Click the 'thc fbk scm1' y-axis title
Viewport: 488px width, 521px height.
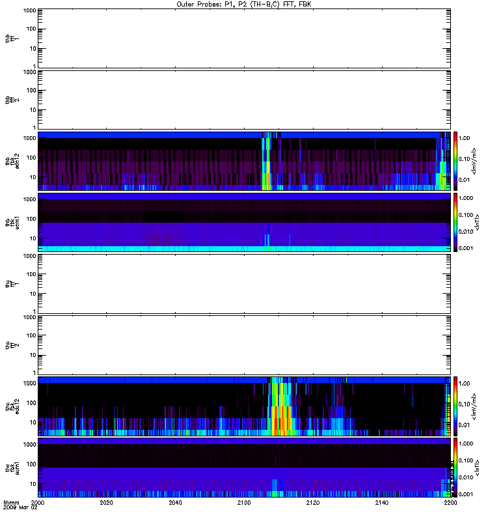click(x=12, y=468)
